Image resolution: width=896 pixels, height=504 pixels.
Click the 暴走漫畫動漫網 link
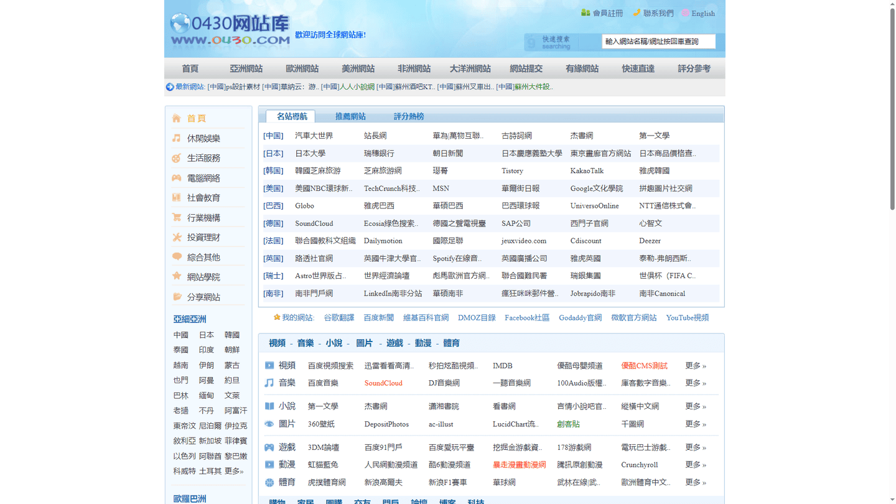(x=520, y=465)
